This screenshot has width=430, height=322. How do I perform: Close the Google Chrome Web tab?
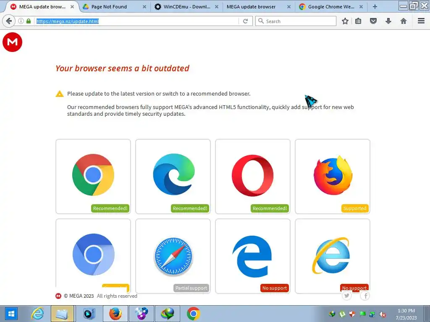(361, 7)
